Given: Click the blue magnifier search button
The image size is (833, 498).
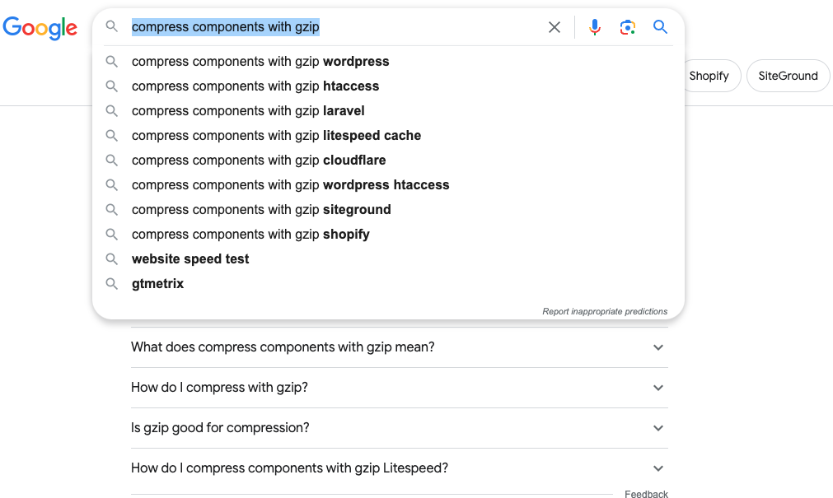Looking at the screenshot, I should coord(660,26).
